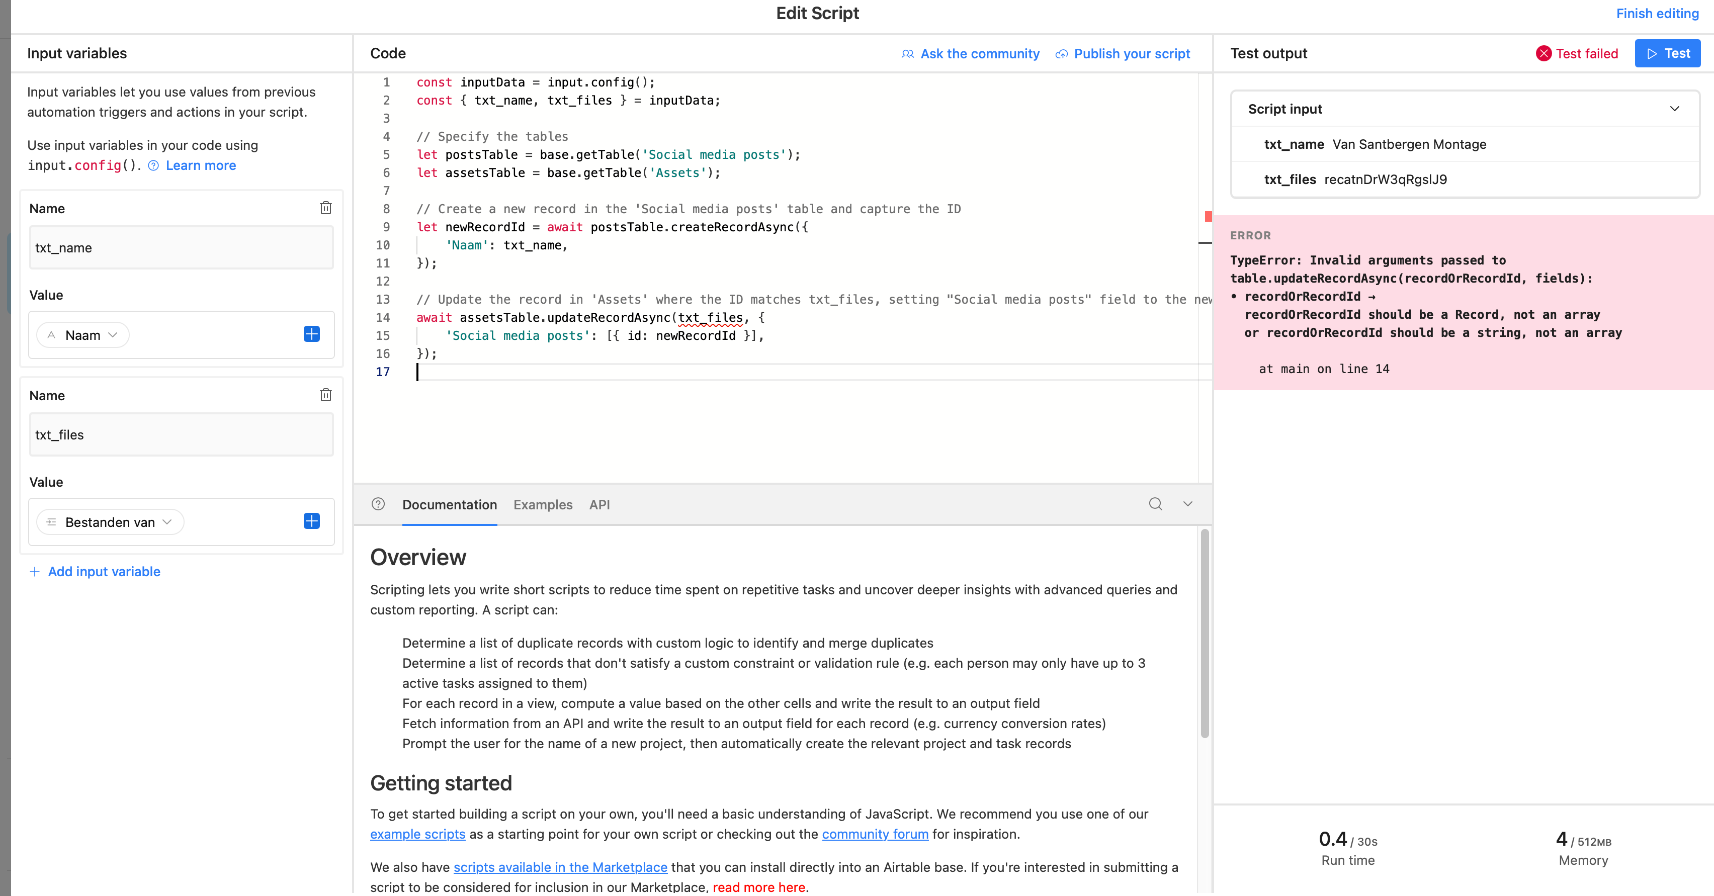The height and width of the screenshot is (896, 1714).
Task: Click the red Test failed status icon
Action: (1544, 54)
